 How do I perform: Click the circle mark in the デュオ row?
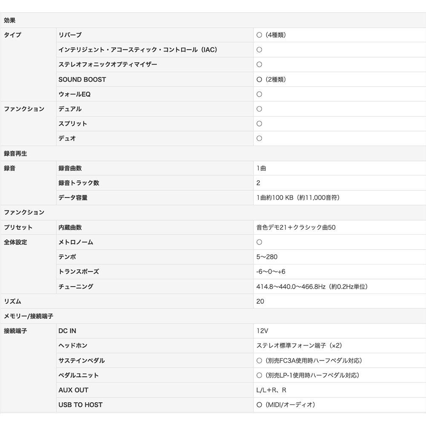click(x=259, y=138)
